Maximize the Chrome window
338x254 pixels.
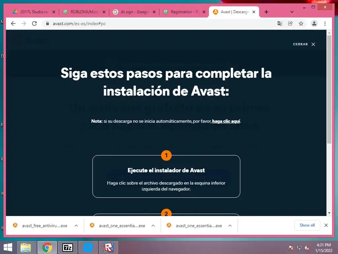click(x=313, y=7)
